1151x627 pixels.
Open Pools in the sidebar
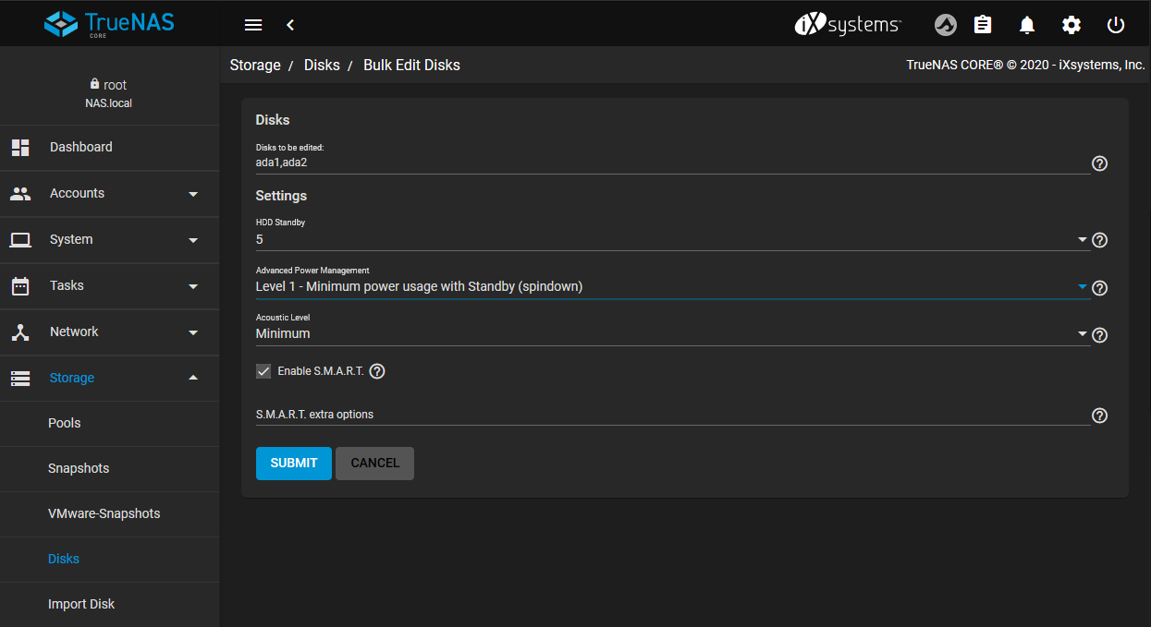(x=65, y=423)
